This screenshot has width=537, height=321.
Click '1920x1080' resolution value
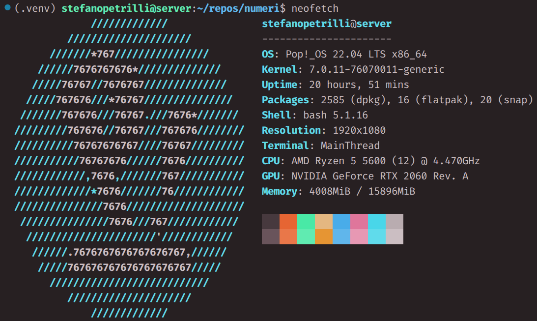pyautogui.click(x=359, y=130)
